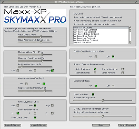Image resolution: width=139 pixels, height=129 pixels.
Task: Select Hazy Dayz Low Contrast sky colors
Action: (x=101, y=32)
